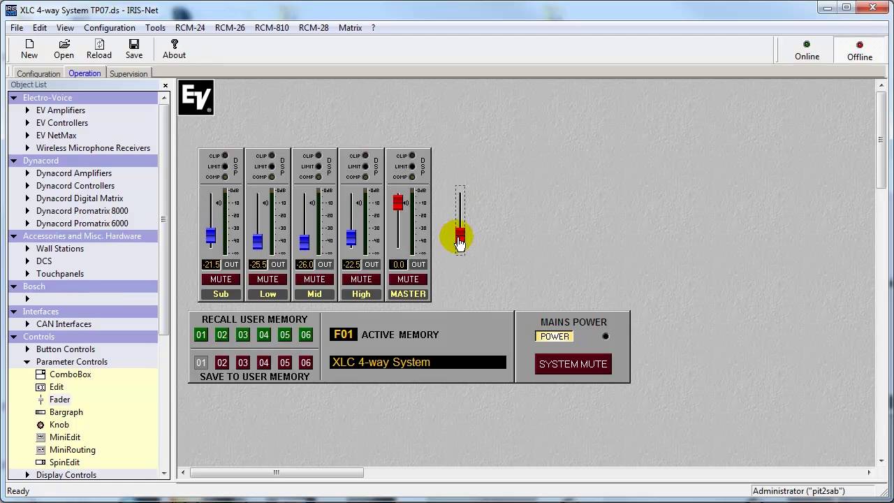Viewport: 894px width, 503px height.
Task: Expand Wireless Microphone Receivers node
Action: (27, 148)
